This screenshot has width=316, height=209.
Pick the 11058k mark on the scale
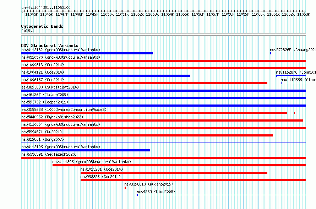tap(228, 14)
